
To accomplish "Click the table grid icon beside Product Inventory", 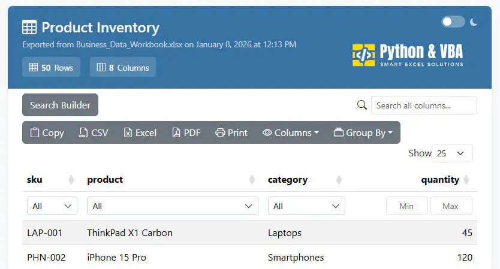I will [x=29, y=27].
